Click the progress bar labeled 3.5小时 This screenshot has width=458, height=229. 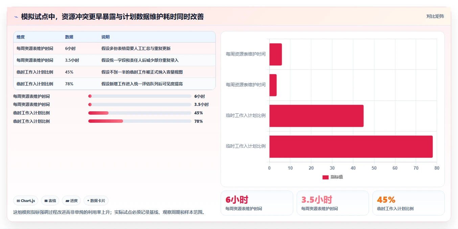tap(140, 105)
